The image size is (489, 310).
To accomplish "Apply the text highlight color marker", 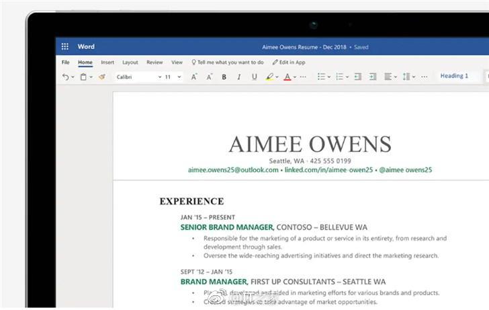I will (269, 77).
